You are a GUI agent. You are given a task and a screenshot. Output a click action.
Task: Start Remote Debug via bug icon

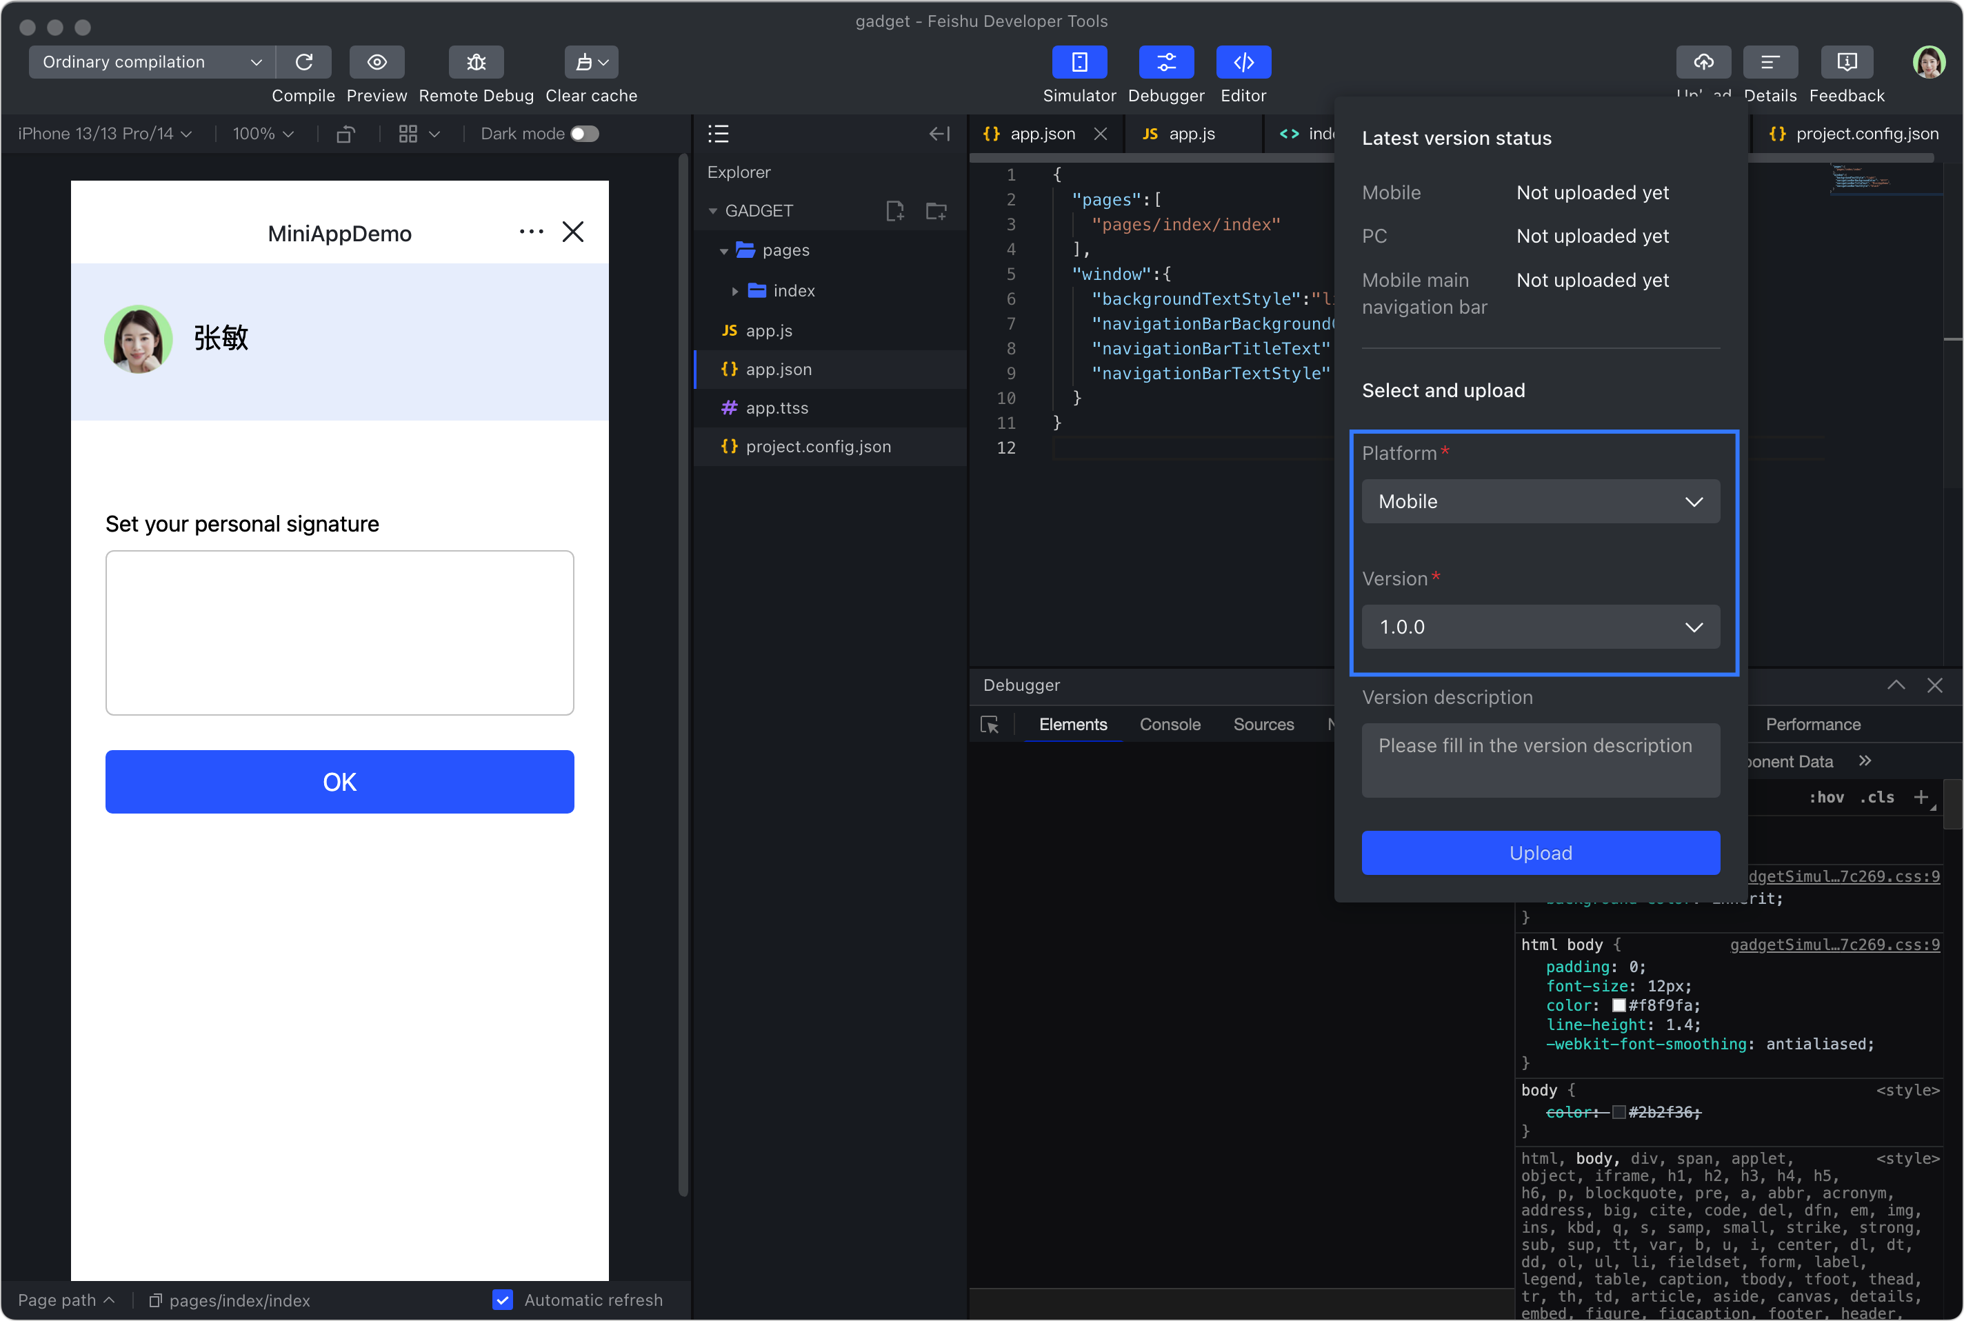pos(476,62)
